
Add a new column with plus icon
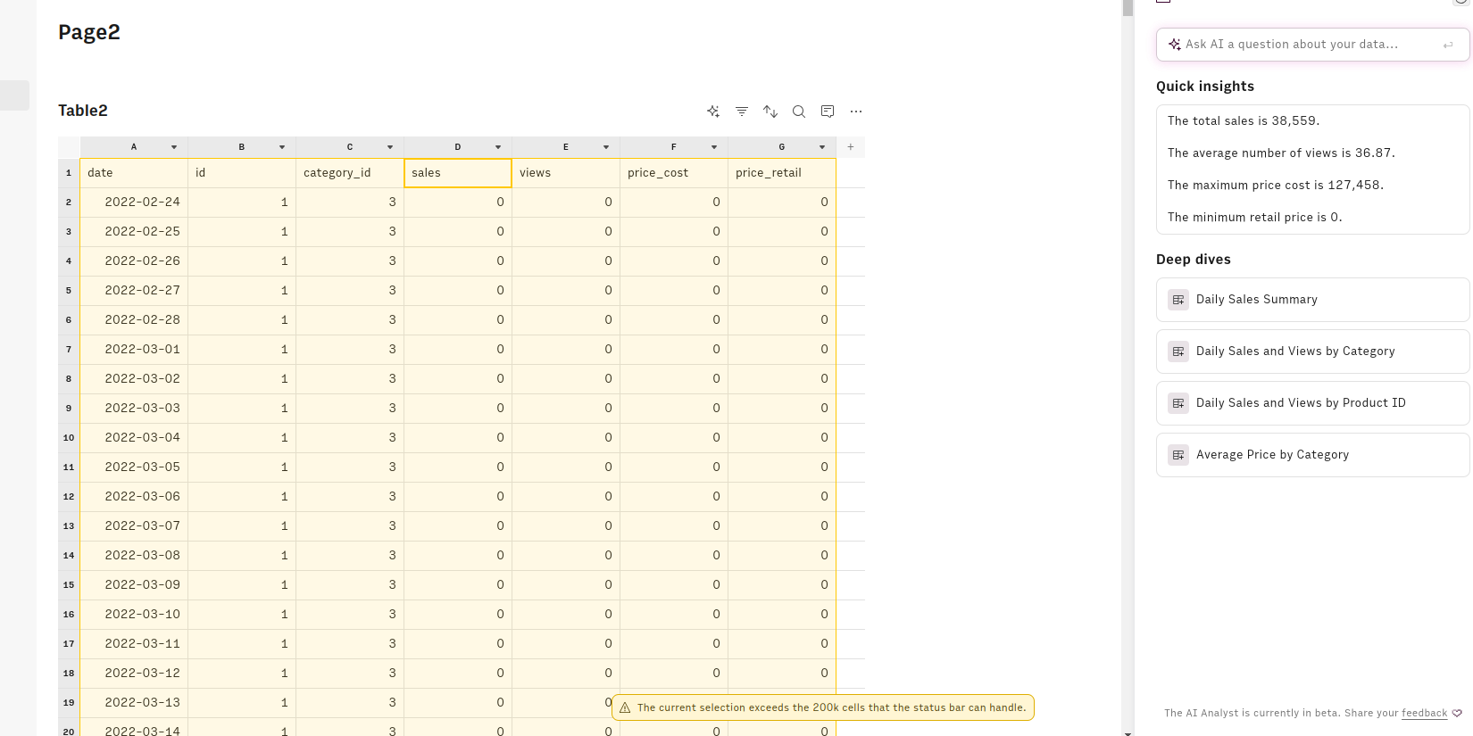pyautogui.click(x=850, y=147)
